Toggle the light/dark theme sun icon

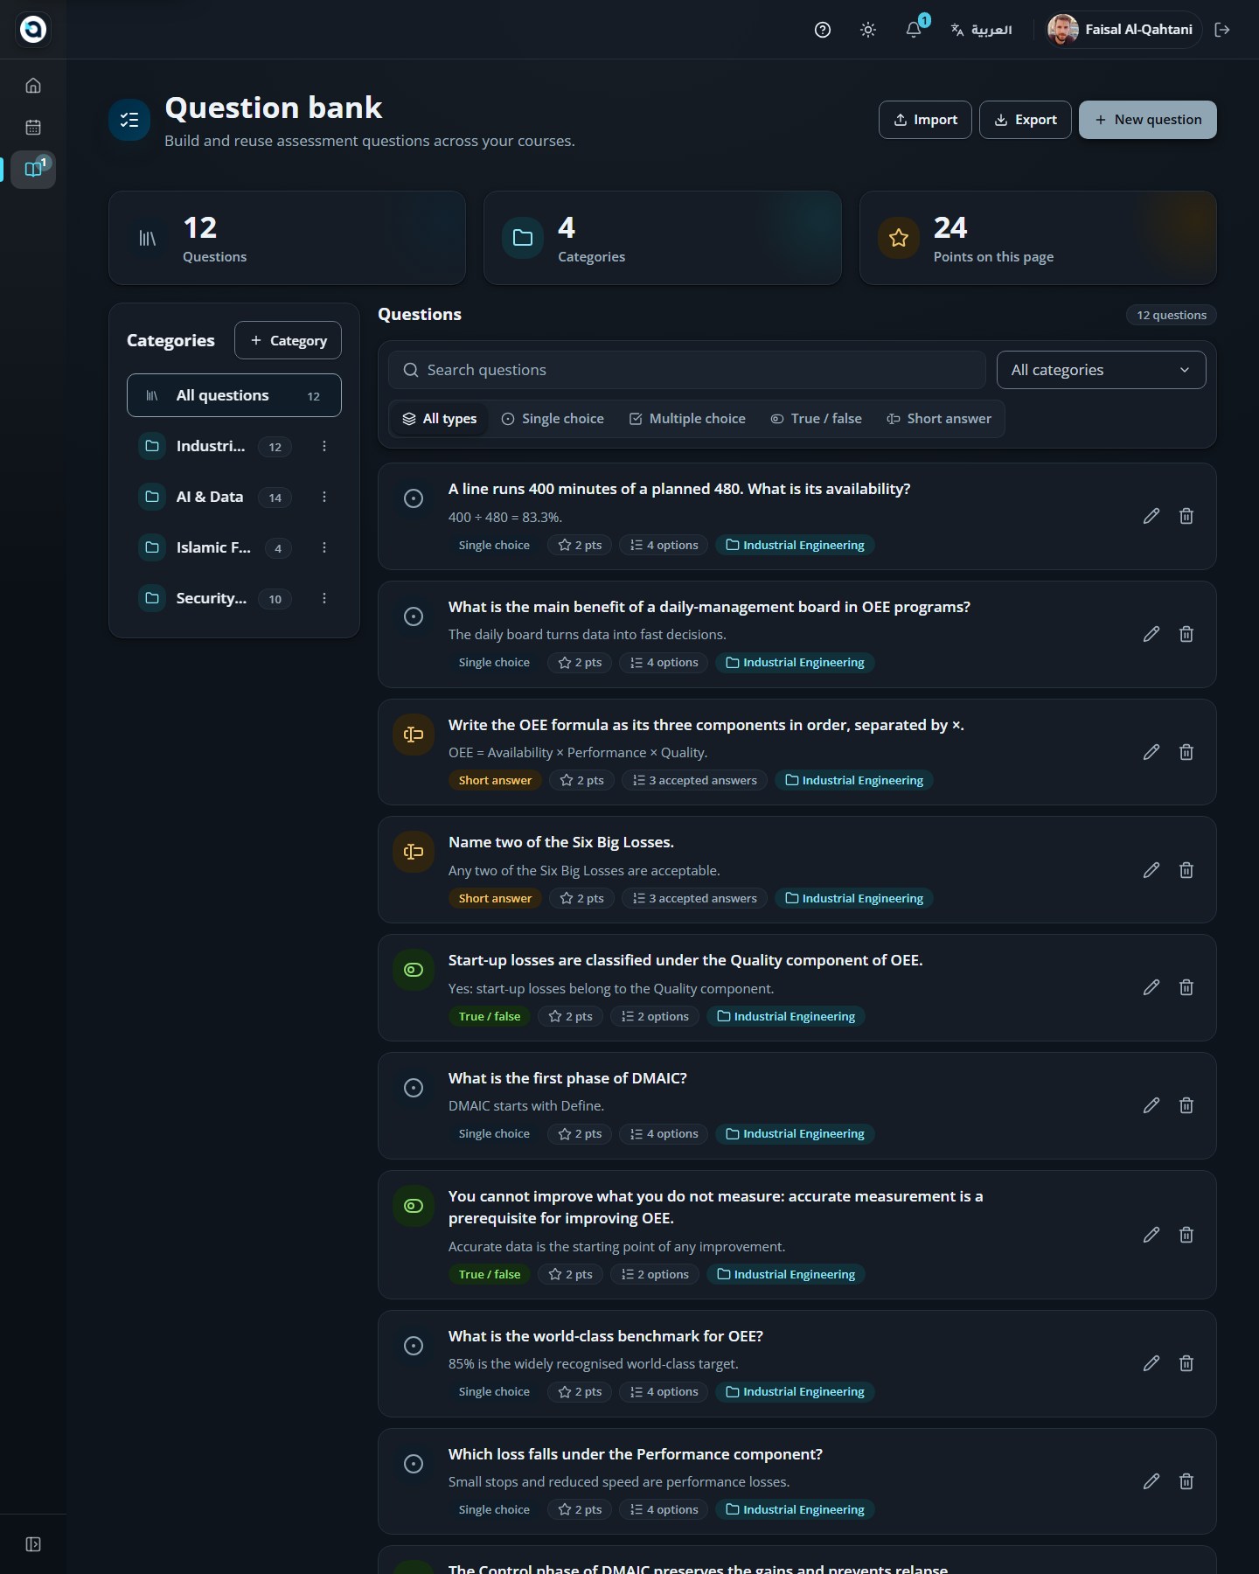867,30
